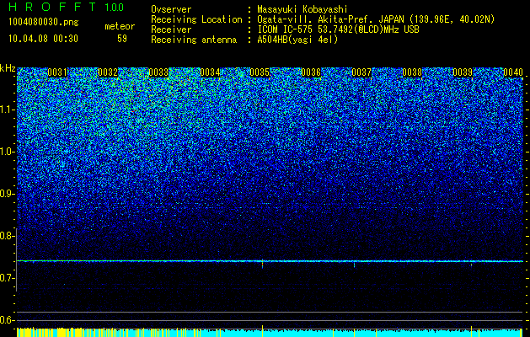Click the 0032 time marker
530x337 pixels.
point(108,72)
